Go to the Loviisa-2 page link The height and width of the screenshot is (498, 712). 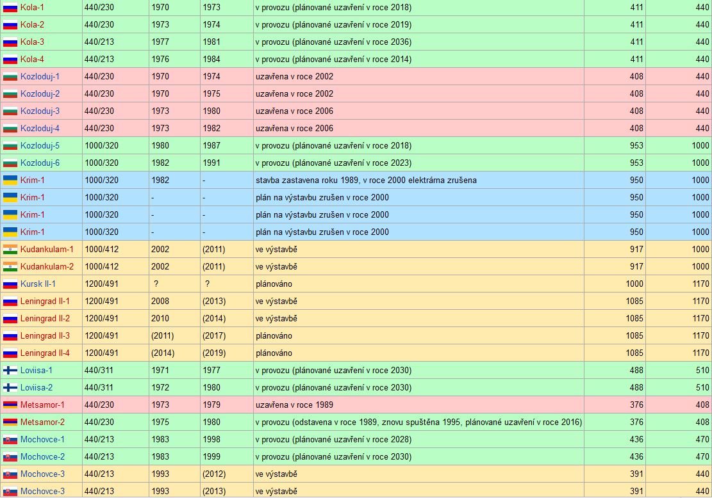37,388
